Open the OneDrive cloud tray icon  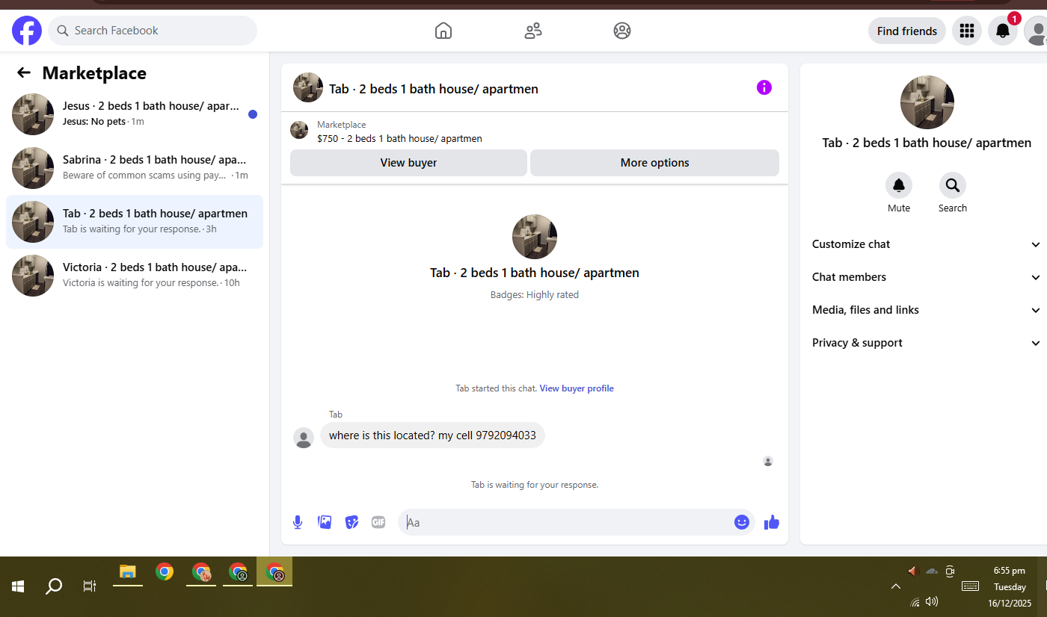coord(932,571)
